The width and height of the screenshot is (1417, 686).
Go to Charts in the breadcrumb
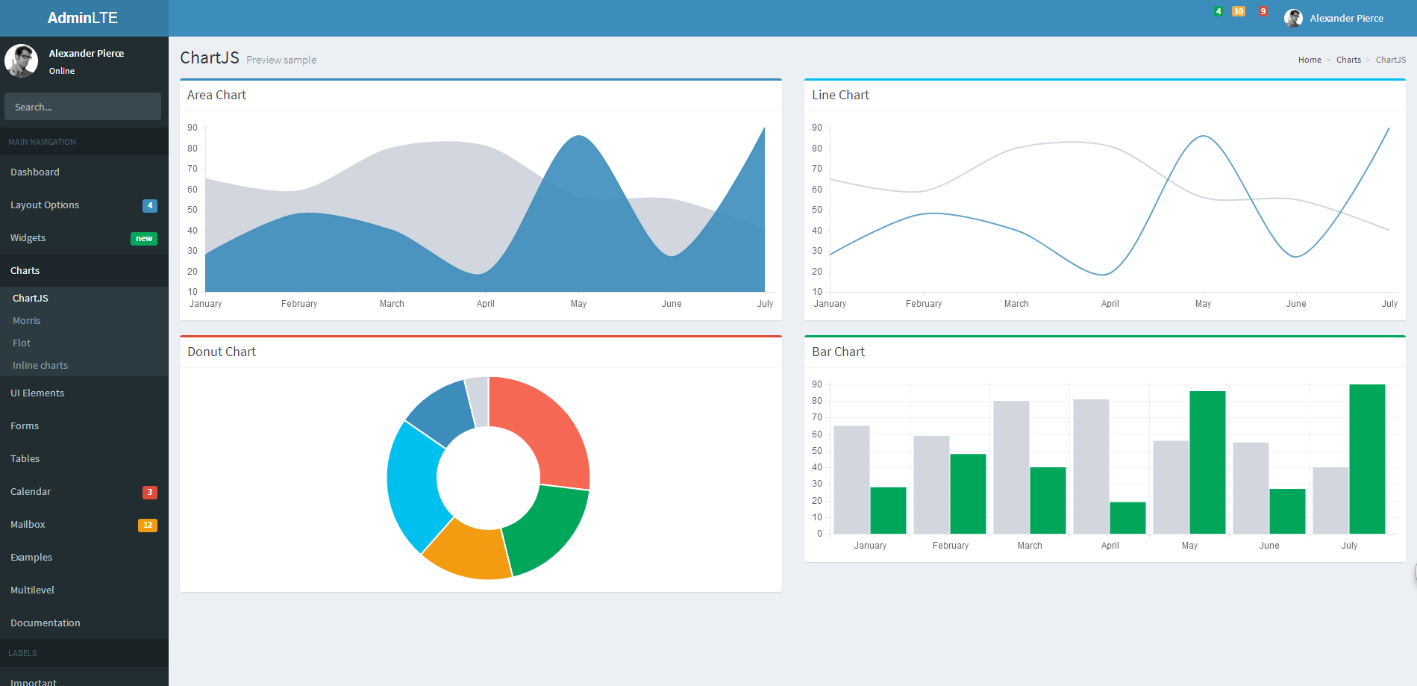[x=1348, y=60]
